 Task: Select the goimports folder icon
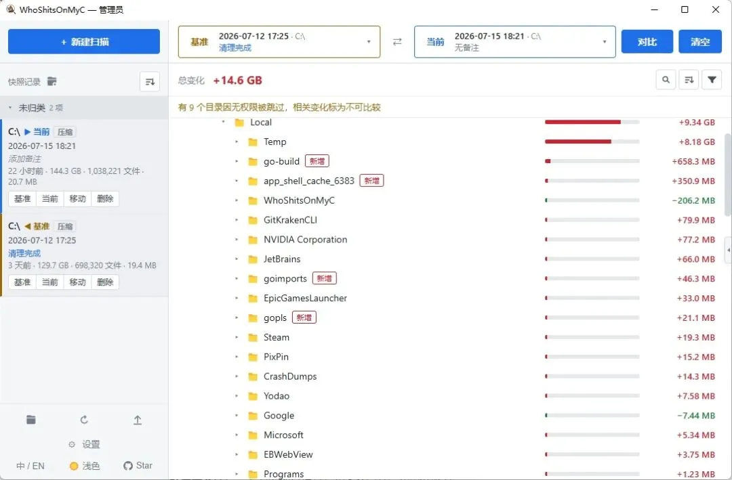(x=253, y=279)
